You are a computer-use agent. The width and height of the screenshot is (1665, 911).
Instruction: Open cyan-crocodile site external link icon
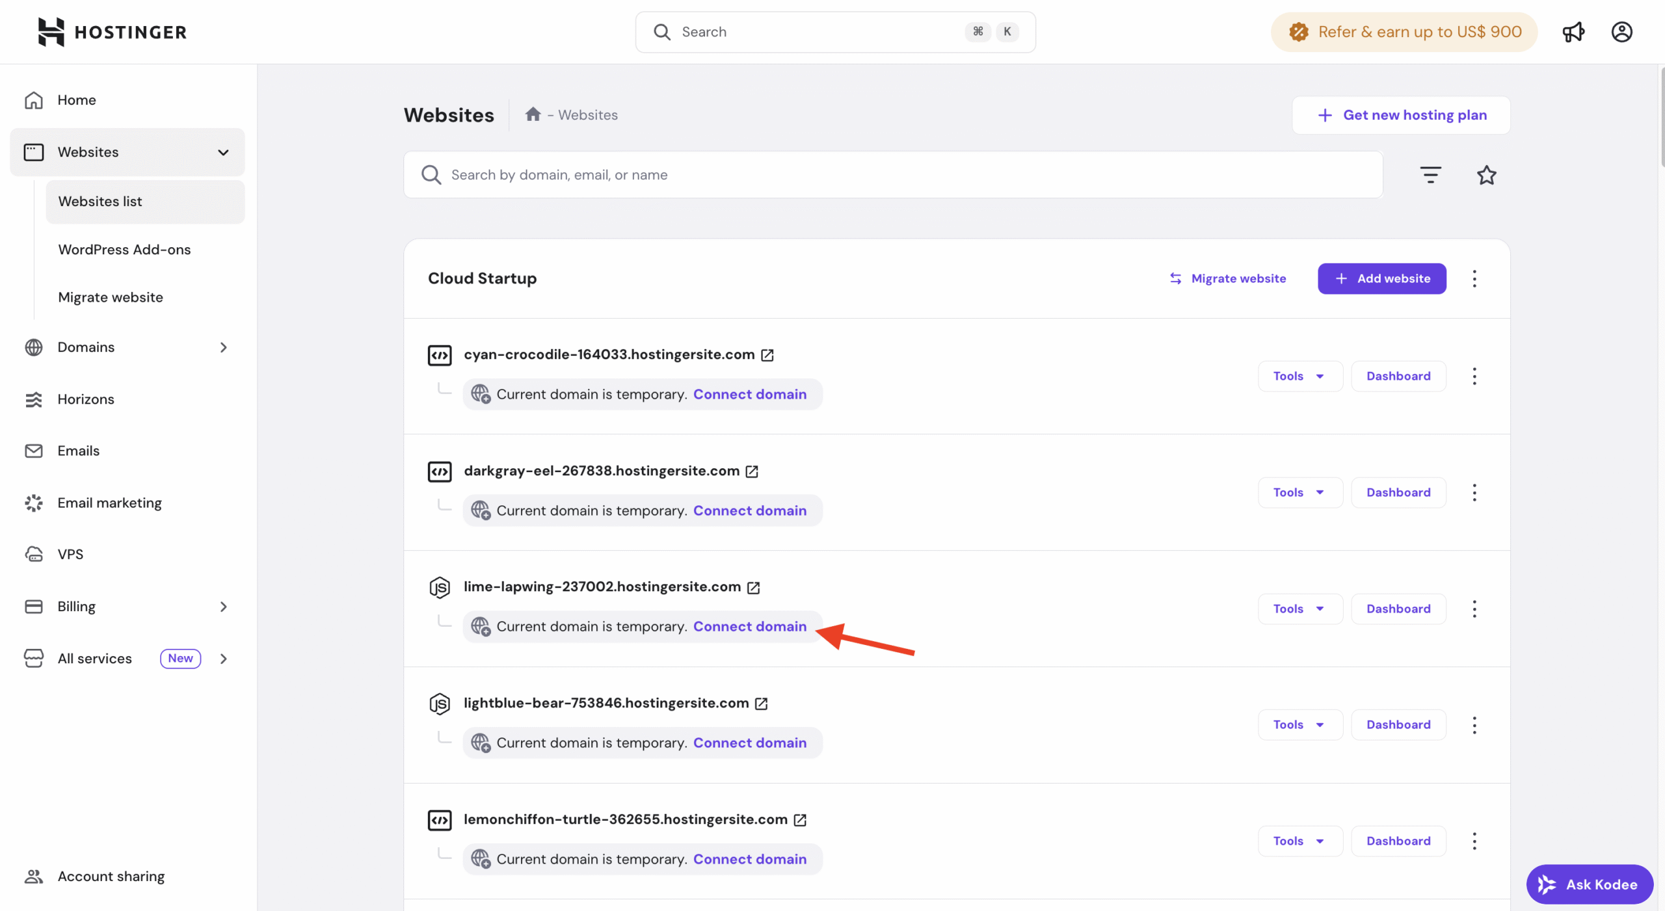coord(767,355)
